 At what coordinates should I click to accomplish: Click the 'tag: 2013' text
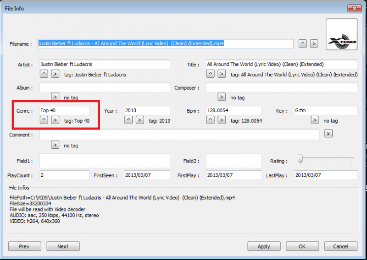(159, 121)
